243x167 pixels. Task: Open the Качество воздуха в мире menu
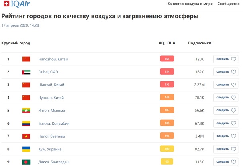(x=190, y=4)
